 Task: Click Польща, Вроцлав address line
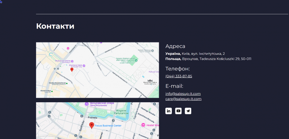point(208,59)
